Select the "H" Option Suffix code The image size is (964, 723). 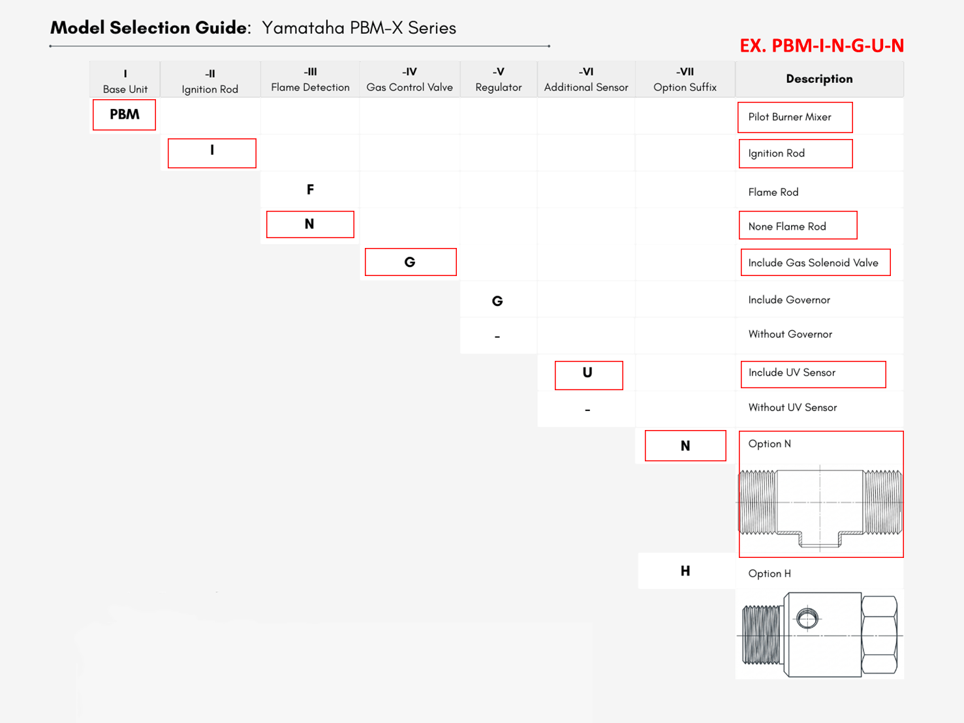point(685,571)
